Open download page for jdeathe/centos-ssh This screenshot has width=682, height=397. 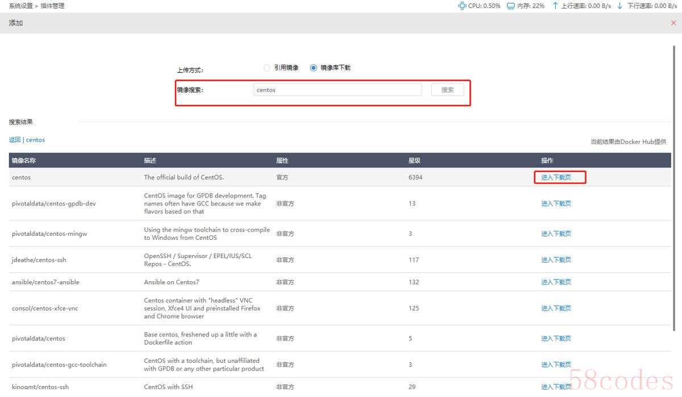point(556,260)
